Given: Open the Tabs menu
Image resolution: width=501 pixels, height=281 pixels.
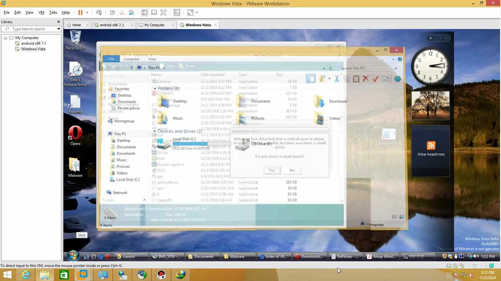Looking at the screenshot, I should point(53,12).
